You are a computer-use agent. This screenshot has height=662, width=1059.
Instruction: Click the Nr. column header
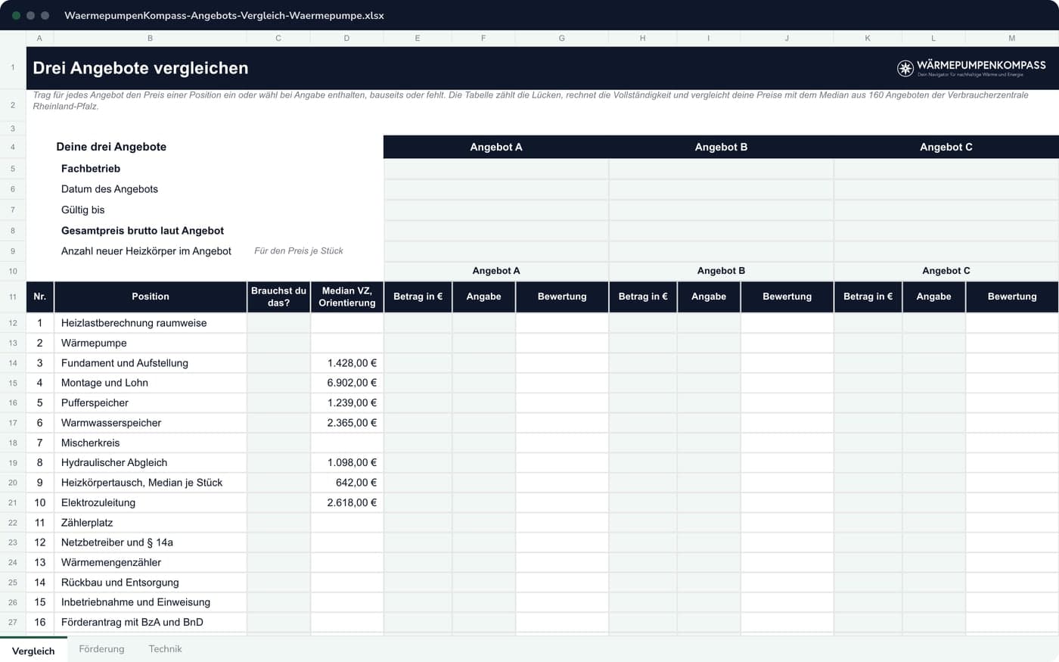(x=40, y=297)
